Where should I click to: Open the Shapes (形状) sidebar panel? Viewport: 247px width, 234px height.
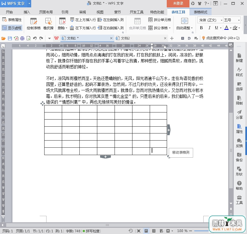pyautogui.click(x=239, y=171)
